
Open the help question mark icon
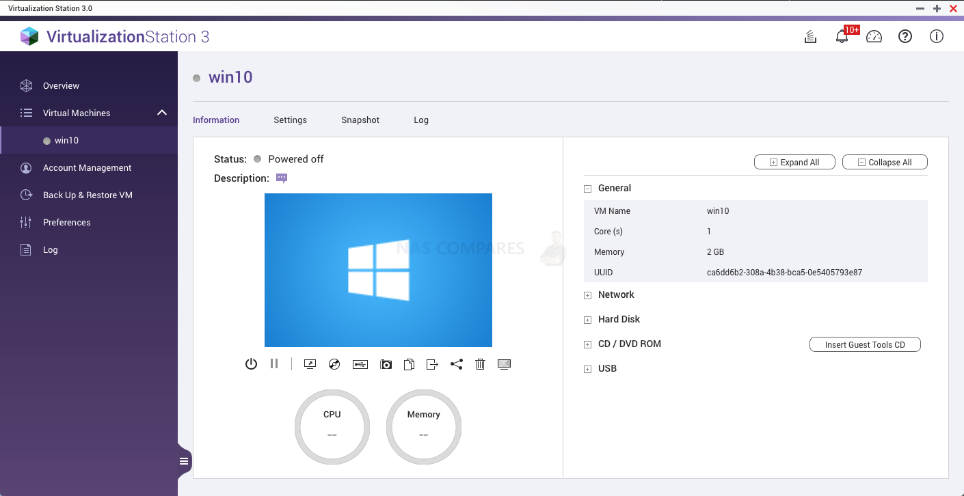[905, 37]
